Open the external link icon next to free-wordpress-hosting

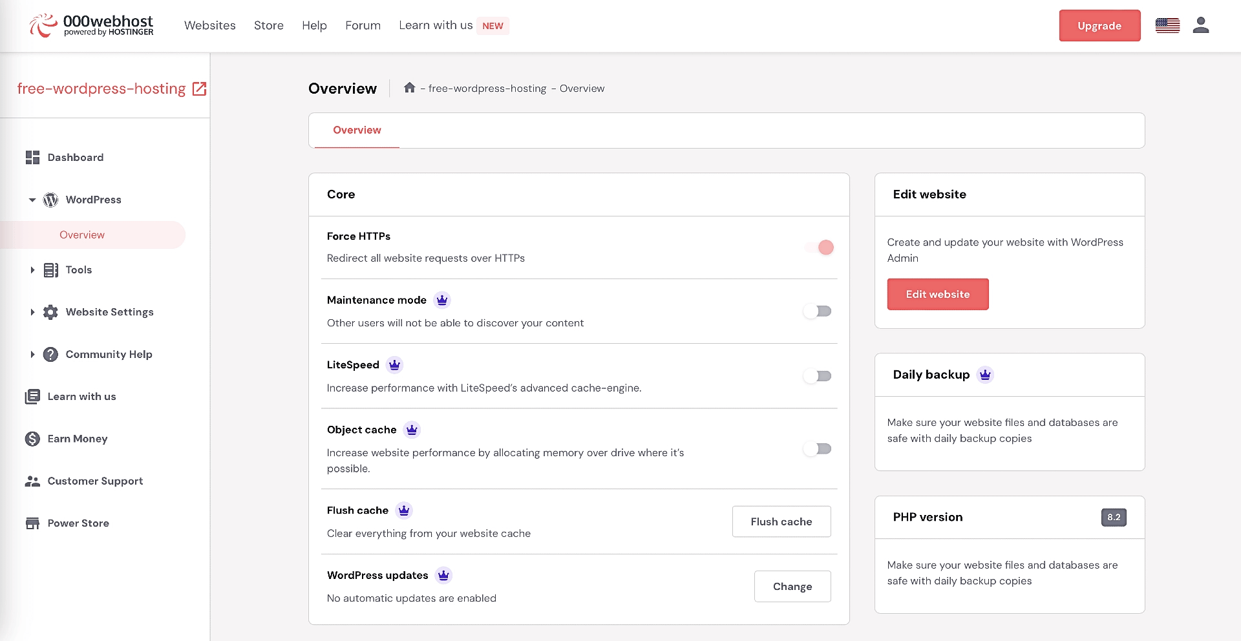(198, 89)
